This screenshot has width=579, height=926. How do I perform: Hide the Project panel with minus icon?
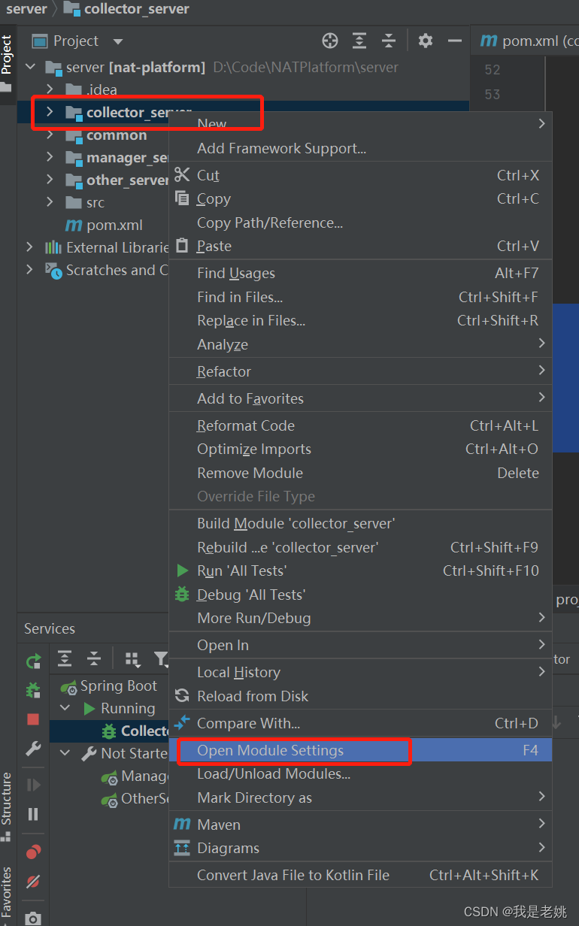(x=454, y=41)
